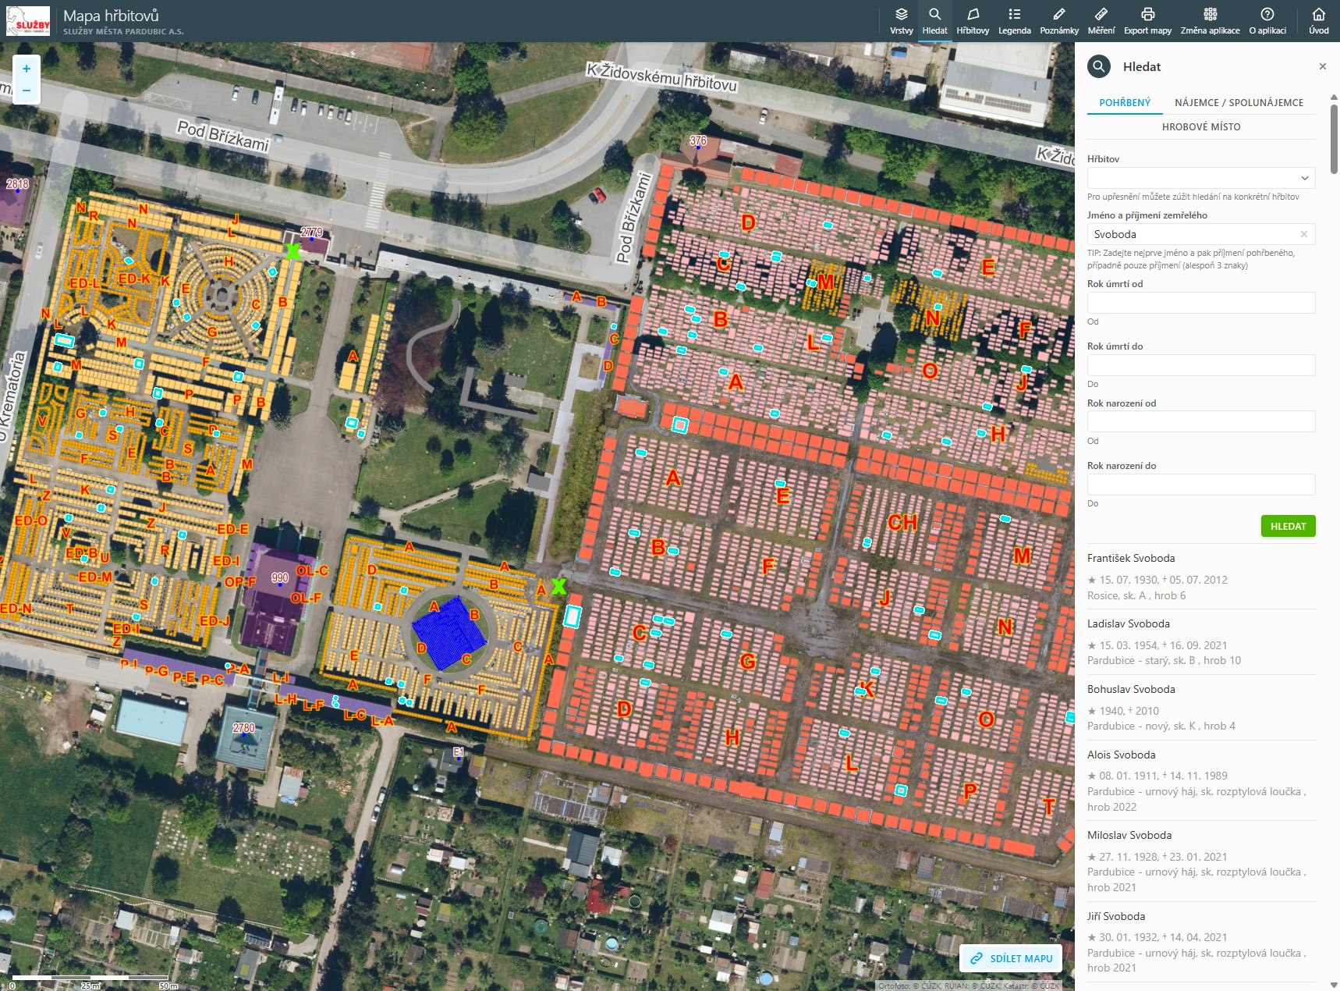Click the Rok úmrtí od field
1340x991 pixels.
(1200, 303)
